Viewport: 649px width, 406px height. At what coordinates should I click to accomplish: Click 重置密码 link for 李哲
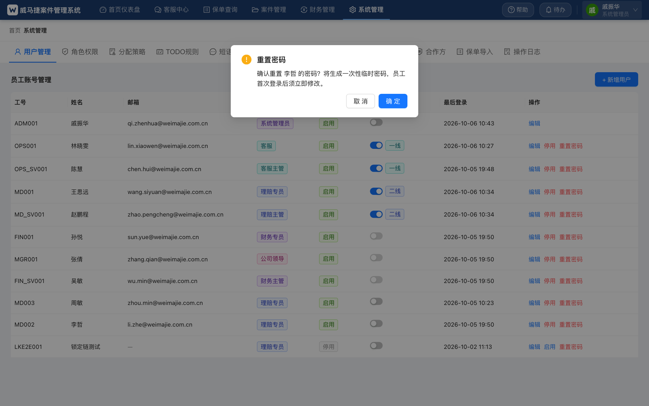pos(571,324)
